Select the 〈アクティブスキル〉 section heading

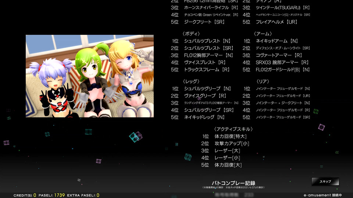click(x=233, y=129)
